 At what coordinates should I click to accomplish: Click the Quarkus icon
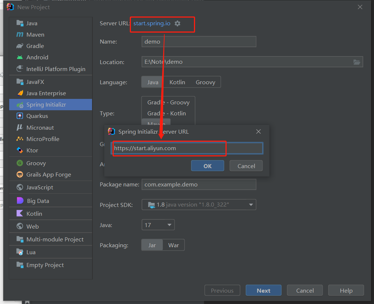click(20, 116)
